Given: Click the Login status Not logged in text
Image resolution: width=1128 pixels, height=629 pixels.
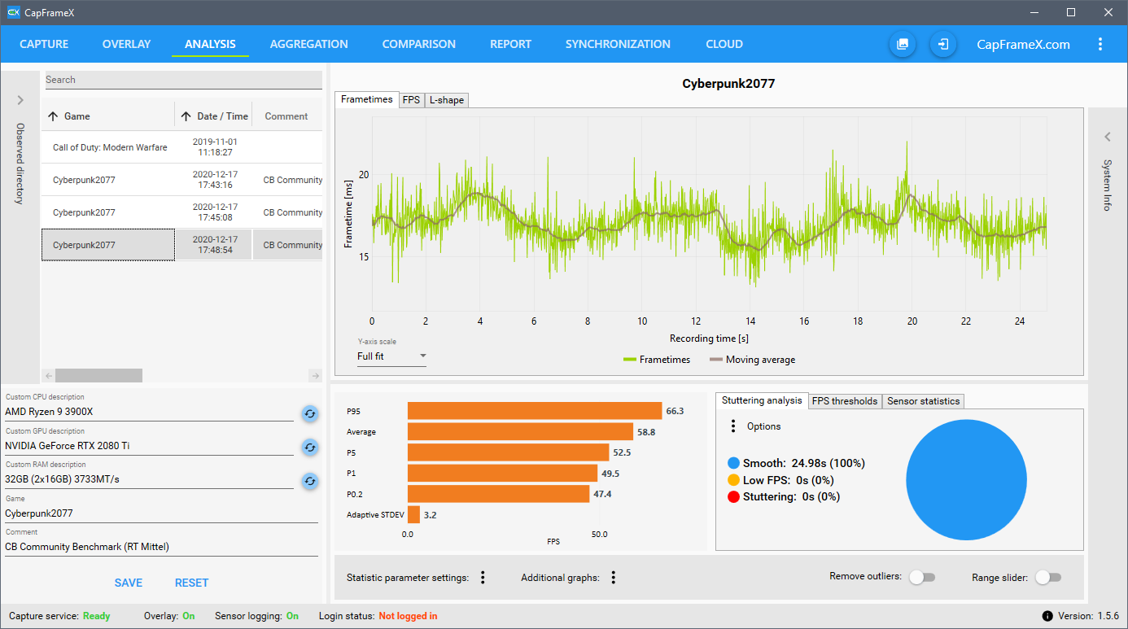Looking at the screenshot, I should point(408,616).
